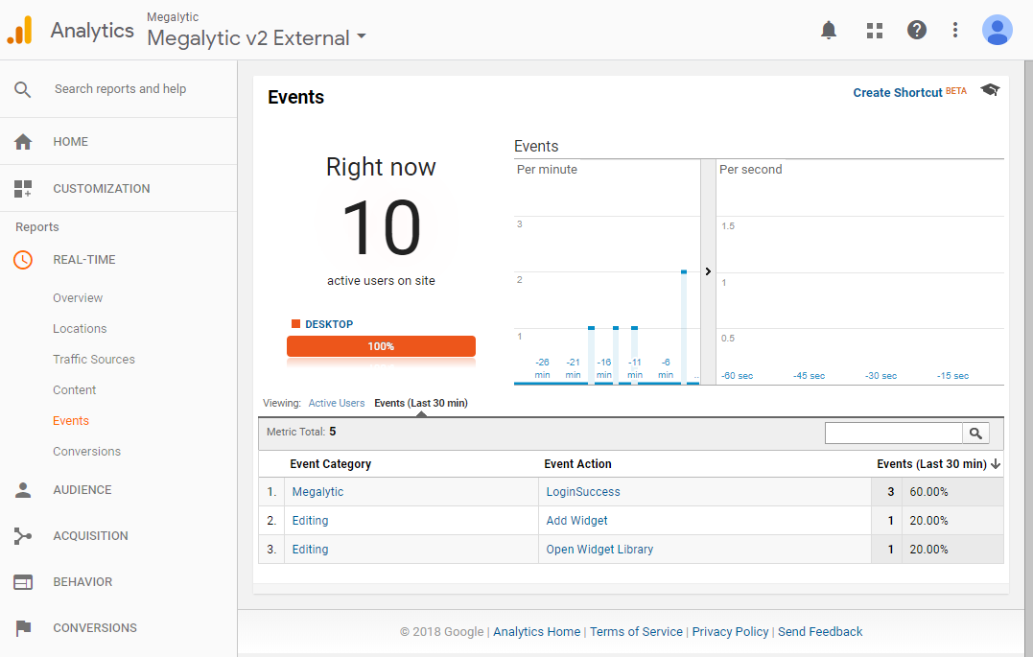Click the graduation cap education icon
The image size is (1033, 657).
[x=989, y=90]
